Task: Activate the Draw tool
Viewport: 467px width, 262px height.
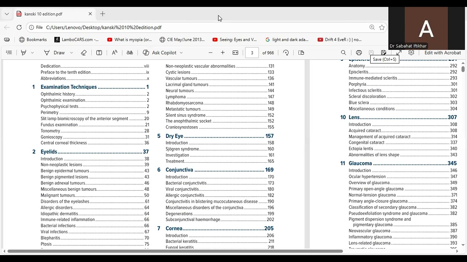Action: pyautogui.click(x=54, y=53)
